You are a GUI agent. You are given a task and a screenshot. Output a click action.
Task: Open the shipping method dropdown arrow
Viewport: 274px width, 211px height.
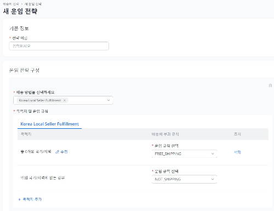109,100
